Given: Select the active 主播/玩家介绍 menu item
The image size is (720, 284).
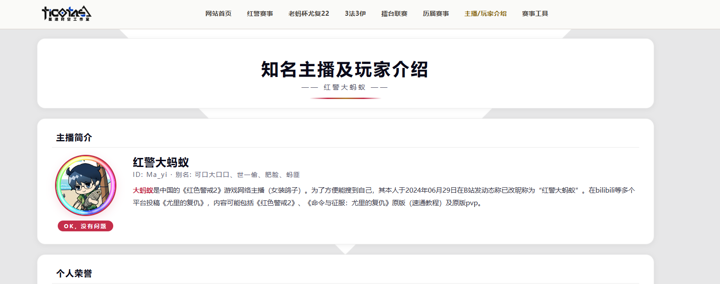Looking at the screenshot, I should click(485, 14).
